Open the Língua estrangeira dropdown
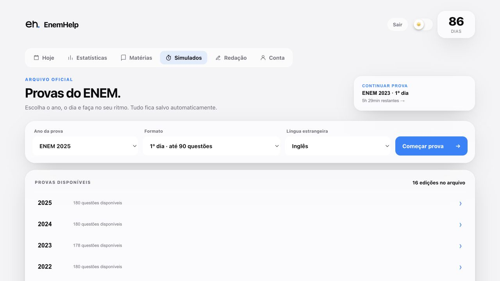 pos(337,146)
